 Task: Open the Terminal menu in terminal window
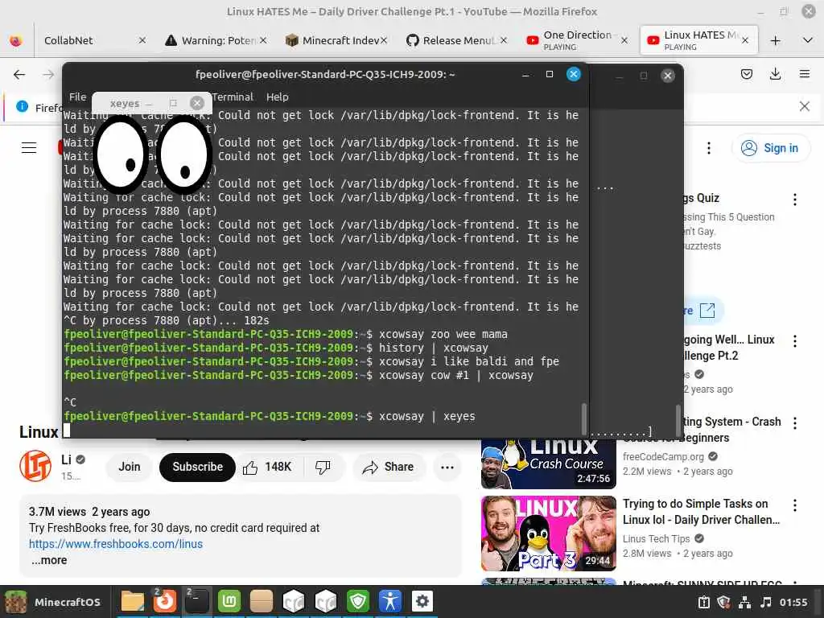(233, 97)
